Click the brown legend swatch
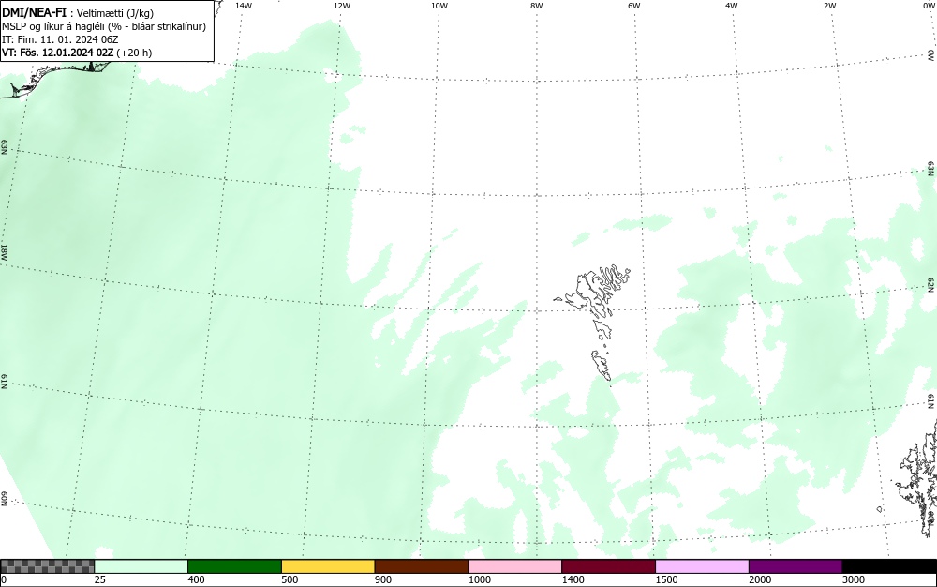The height and width of the screenshot is (587, 937). pos(422,566)
